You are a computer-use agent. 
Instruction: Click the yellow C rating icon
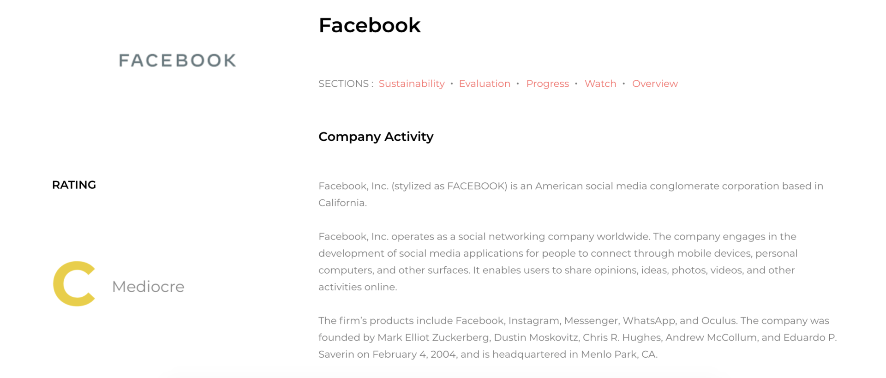coord(74,284)
